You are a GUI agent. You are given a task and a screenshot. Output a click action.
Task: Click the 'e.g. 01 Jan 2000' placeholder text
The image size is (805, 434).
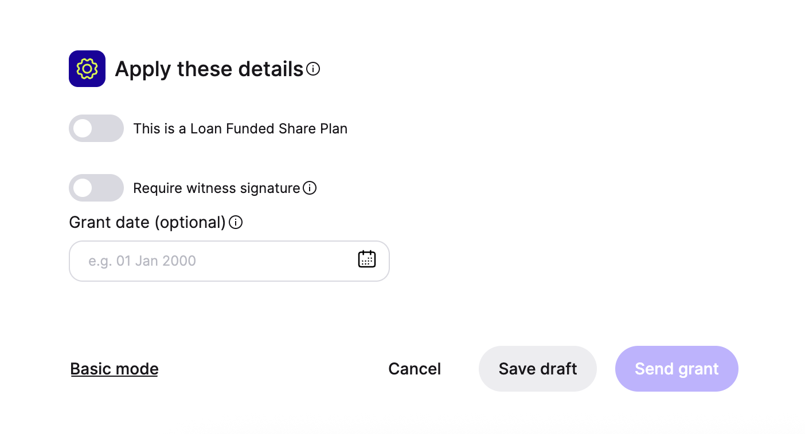tap(142, 261)
